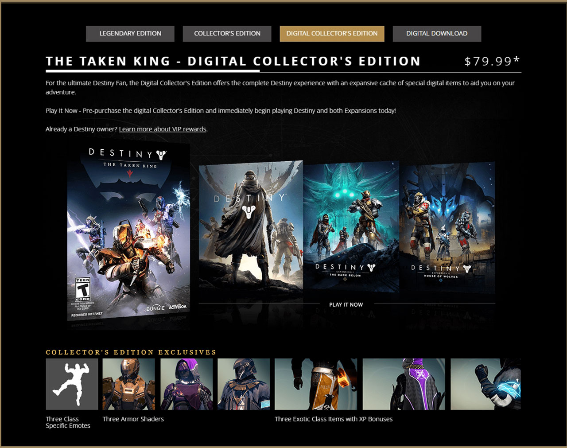The height and width of the screenshot is (448, 567).
Task: Click the 'PLAY IT NOW' label
Action: [x=346, y=305]
